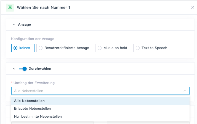
Task: Click the dialog title Wählen Sie nach Nummer 1
Action: pyautogui.click(x=44, y=7)
